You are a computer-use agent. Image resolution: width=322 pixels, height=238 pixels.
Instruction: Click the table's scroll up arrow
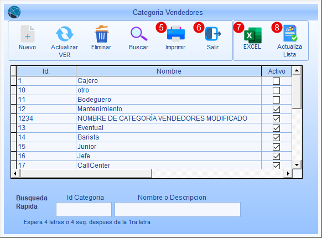297,71
